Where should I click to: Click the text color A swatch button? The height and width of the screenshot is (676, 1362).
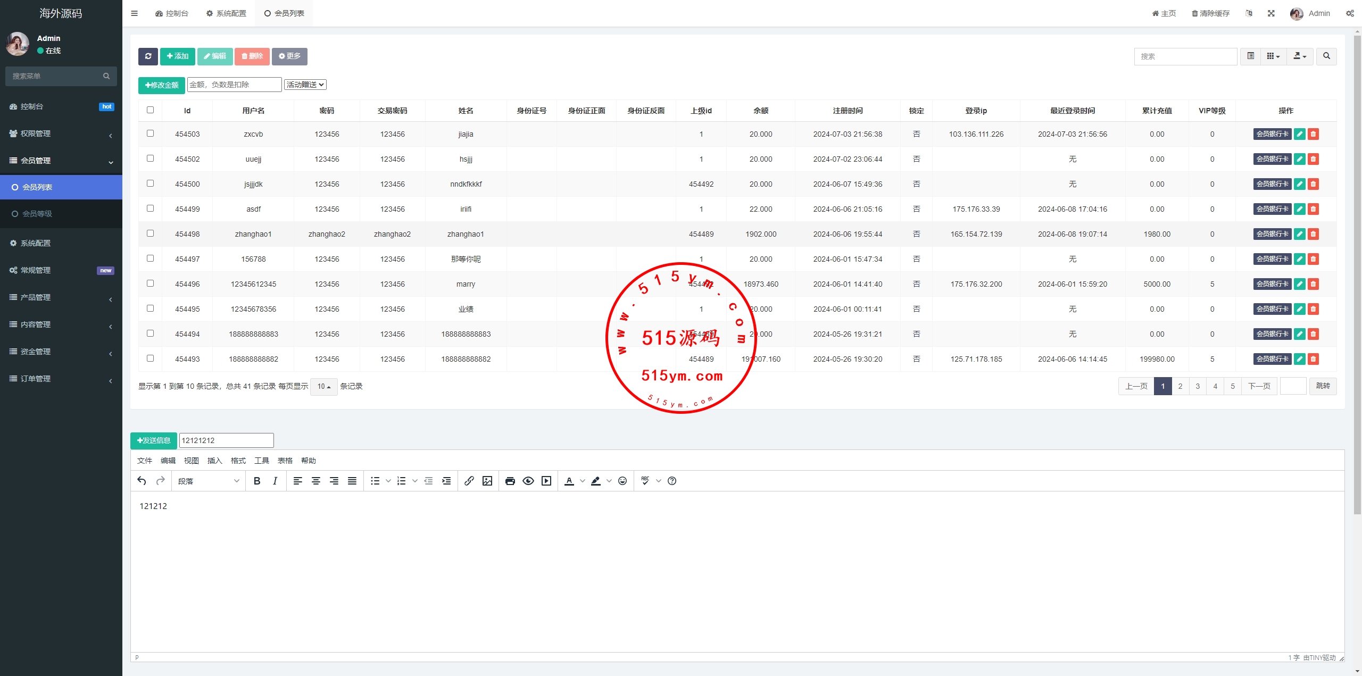tap(569, 481)
